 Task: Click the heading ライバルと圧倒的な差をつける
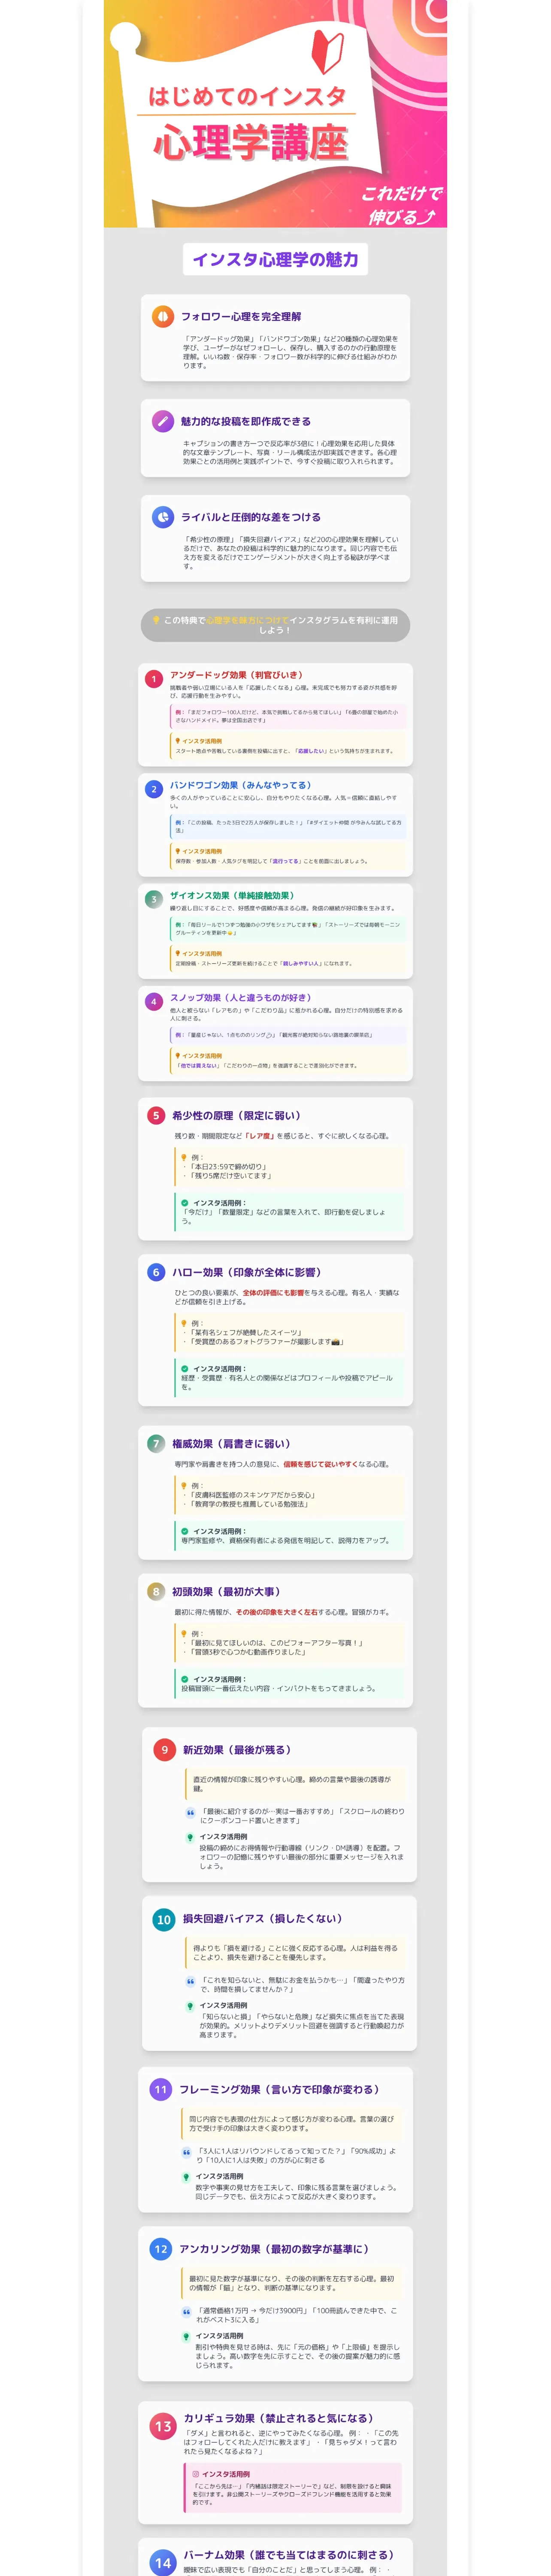coord(251,517)
